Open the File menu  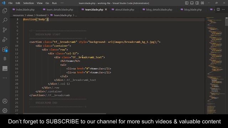coord(10,3)
